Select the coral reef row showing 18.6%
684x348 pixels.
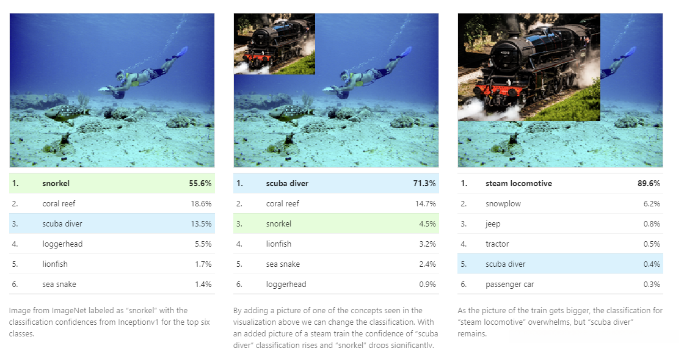click(112, 203)
